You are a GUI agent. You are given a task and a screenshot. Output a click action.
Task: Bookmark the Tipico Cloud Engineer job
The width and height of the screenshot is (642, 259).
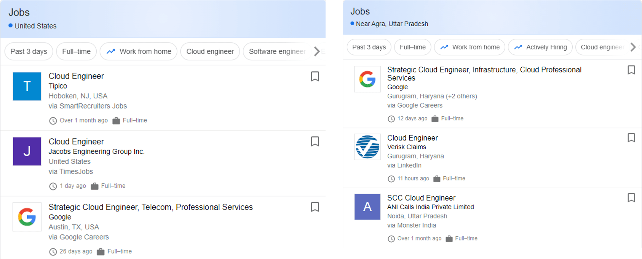(x=315, y=76)
